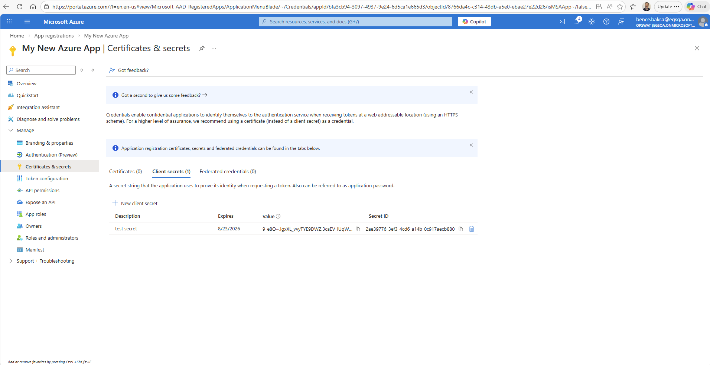710x365 pixels.
Task: Add this page to browser favorites star
Action: click(x=620, y=7)
